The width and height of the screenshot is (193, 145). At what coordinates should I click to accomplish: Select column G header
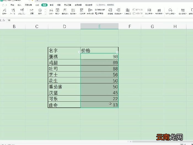click(152, 27)
